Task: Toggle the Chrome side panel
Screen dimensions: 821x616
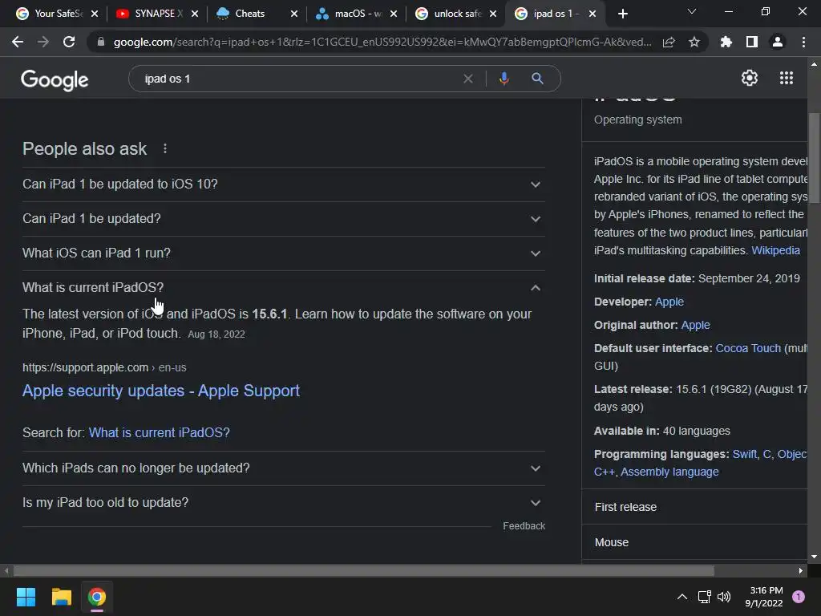Action: (752, 42)
